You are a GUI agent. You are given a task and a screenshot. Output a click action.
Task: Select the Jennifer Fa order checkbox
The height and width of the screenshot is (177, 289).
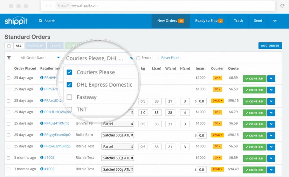9,124
